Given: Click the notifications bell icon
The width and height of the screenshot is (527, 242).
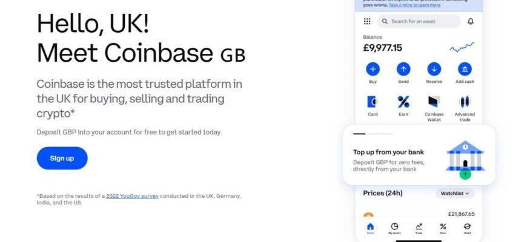Looking at the screenshot, I should (471, 21).
